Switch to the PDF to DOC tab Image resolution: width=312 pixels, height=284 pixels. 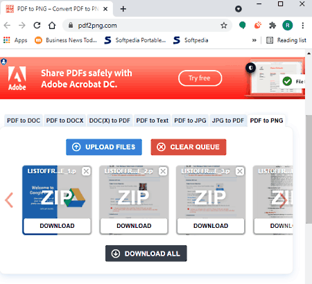(24, 121)
